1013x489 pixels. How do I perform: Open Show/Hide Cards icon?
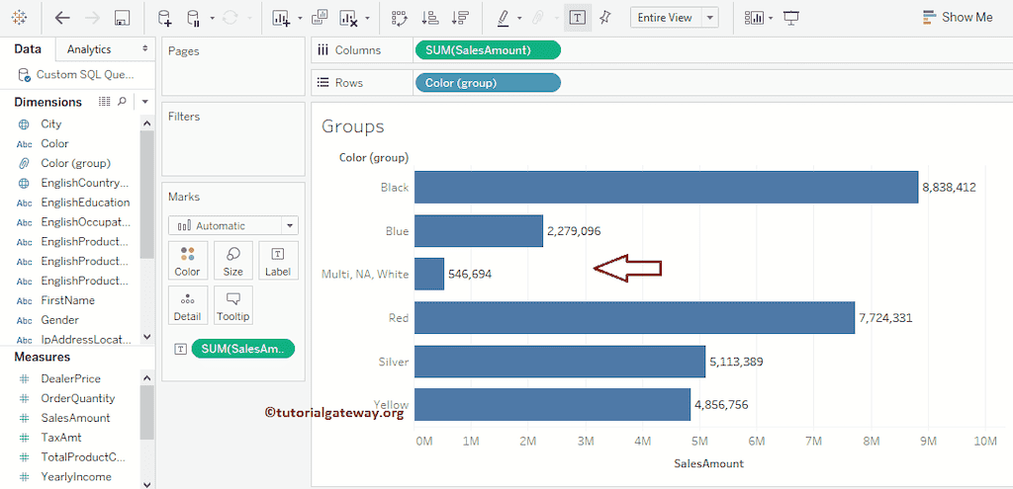(x=754, y=18)
